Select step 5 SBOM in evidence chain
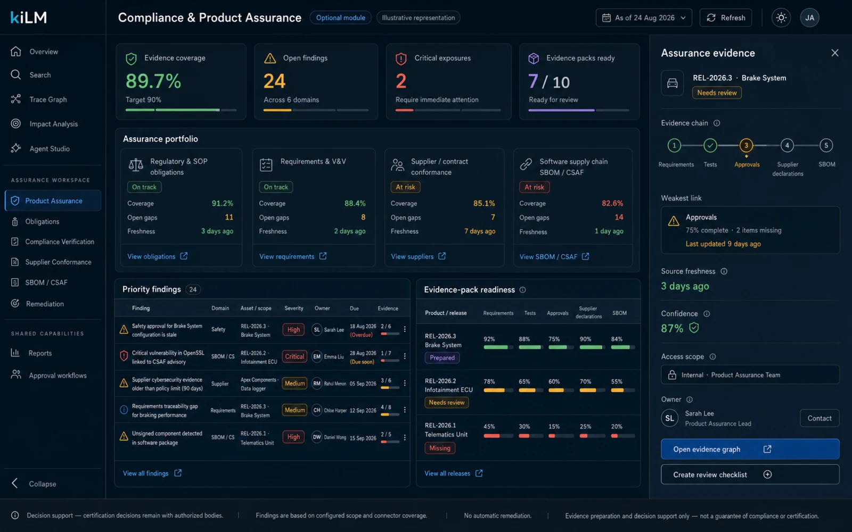The image size is (852, 532). 826,145
